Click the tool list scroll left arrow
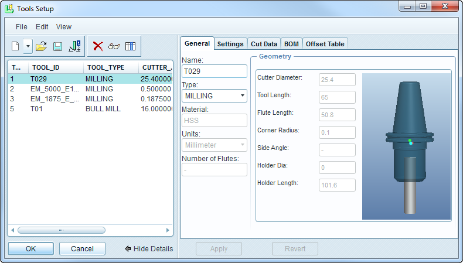The height and width of the screenshot is (263, 463). coord(12,230)
